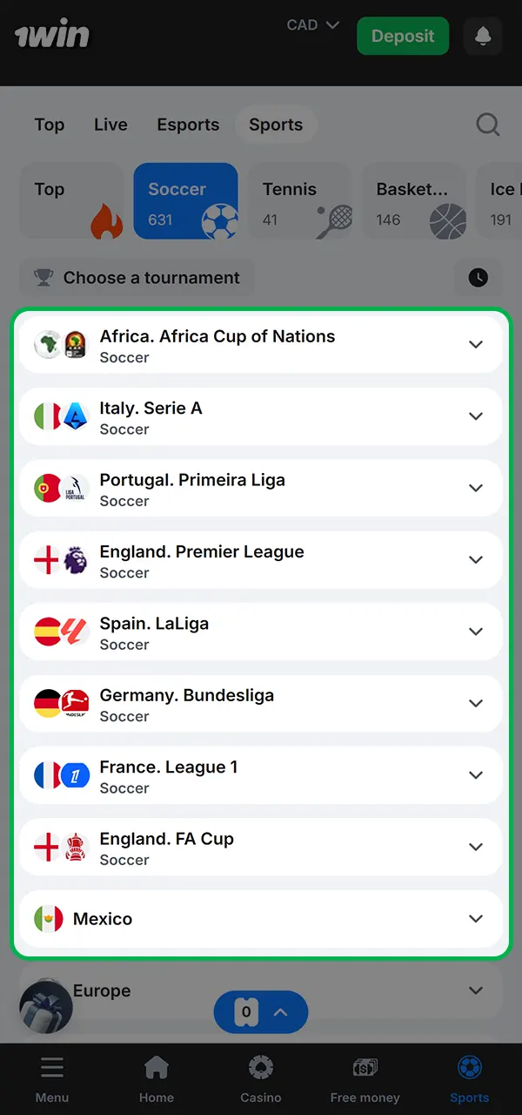The image size is (522, 1115).
Task: Switch to the Live tab
Action: (x=110, y=125)
